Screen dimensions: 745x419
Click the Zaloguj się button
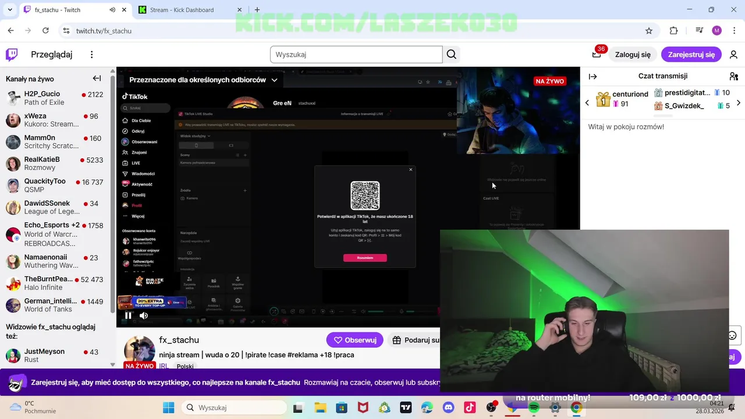click(x=633, y=55)
